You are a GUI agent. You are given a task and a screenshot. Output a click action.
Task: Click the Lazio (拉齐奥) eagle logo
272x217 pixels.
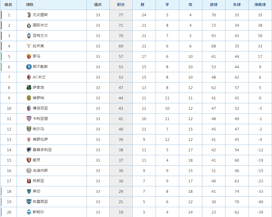29,46
